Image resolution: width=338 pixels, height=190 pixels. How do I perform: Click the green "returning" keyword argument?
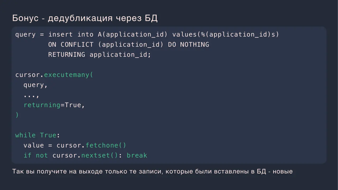[x=42, y=105]
